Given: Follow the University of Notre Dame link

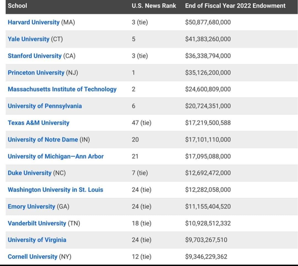Looking at the screenshot, I should point(43,140).
